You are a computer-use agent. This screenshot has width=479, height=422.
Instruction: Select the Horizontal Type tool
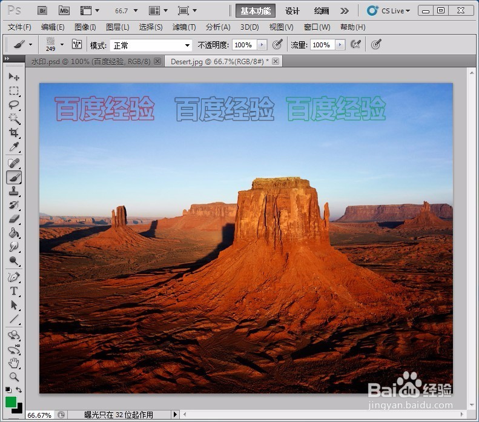coord(14,291)
